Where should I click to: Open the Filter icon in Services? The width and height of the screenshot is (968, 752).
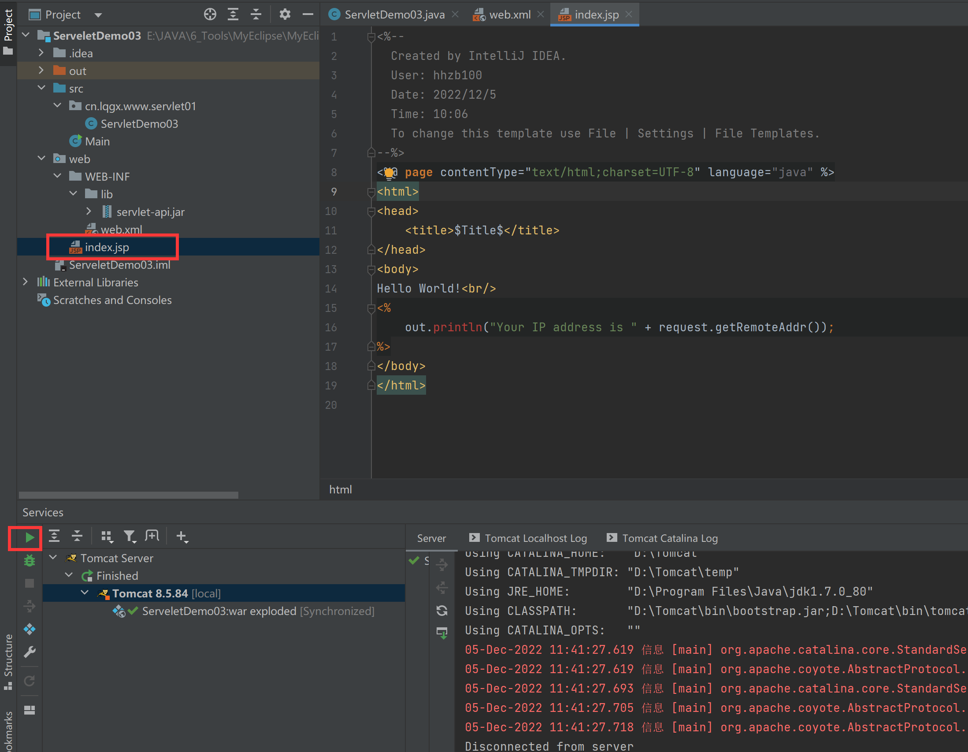(x=130, y=537)
